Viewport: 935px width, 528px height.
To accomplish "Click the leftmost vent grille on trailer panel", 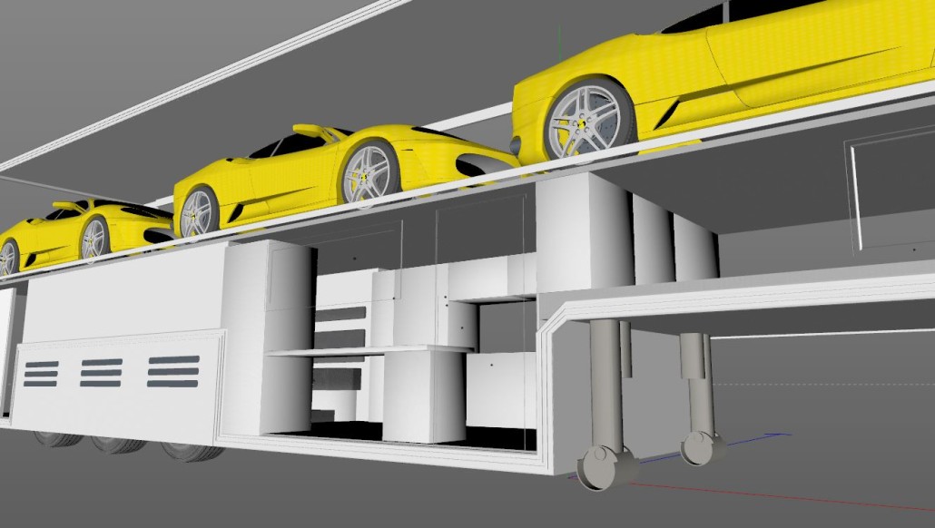I will 42,374.
